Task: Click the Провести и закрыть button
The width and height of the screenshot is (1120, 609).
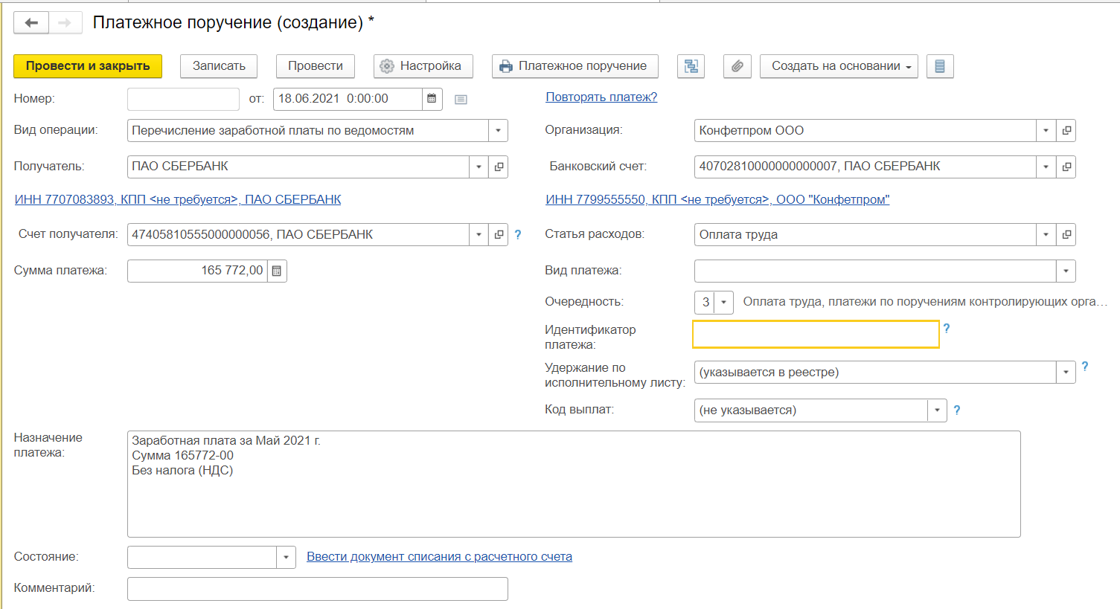Action: [x=88, y=66]
